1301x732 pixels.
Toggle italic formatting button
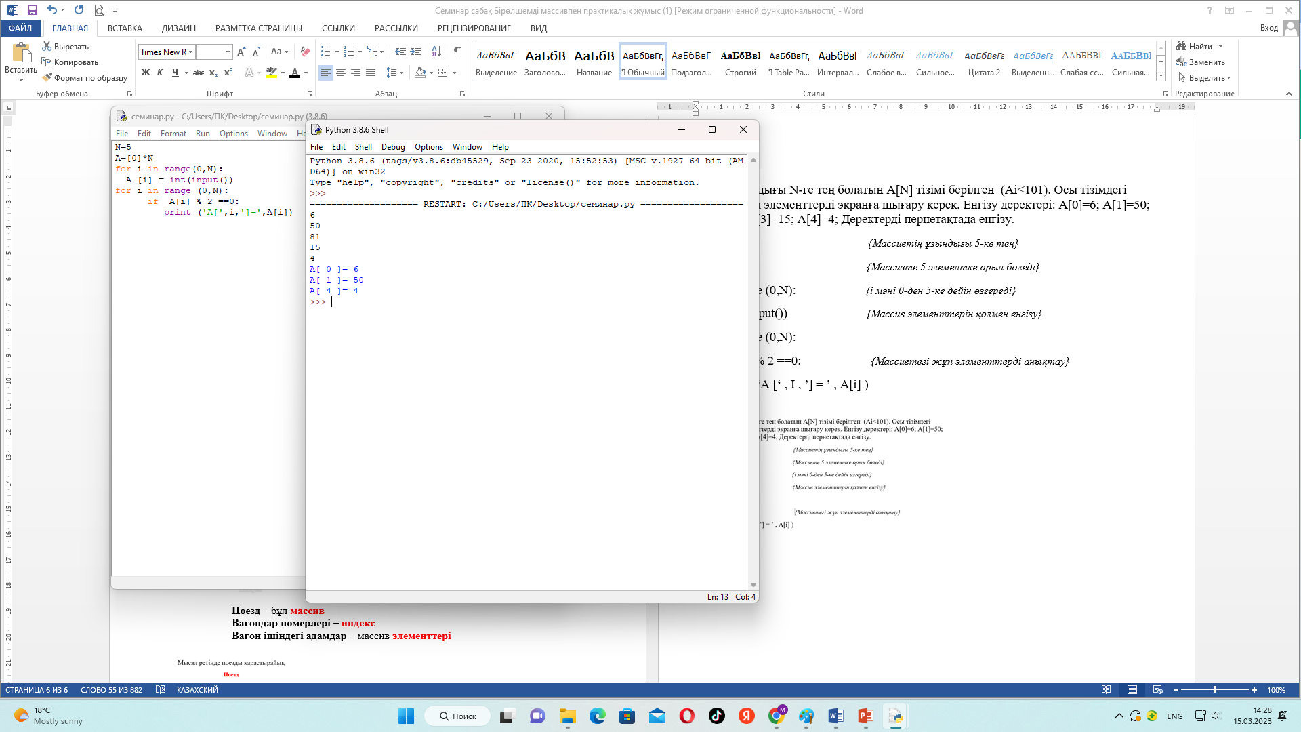point(160,73)
